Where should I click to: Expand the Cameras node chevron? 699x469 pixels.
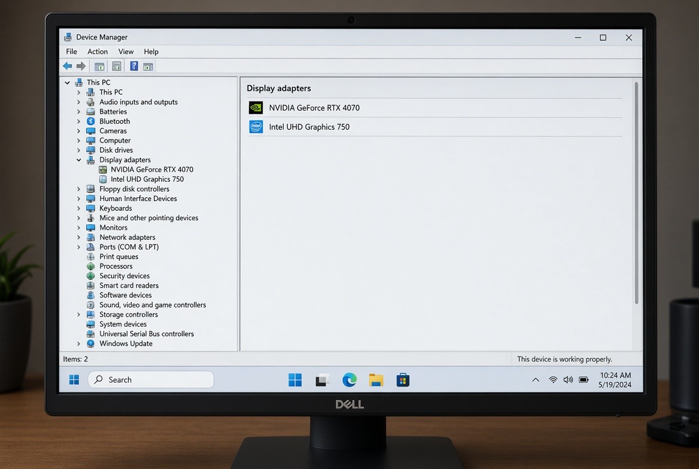tap(79, 131)
